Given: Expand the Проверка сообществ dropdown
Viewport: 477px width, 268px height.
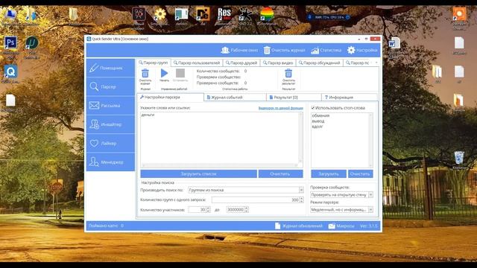Looking at the screenshot, I should click(x=370, y=195).
